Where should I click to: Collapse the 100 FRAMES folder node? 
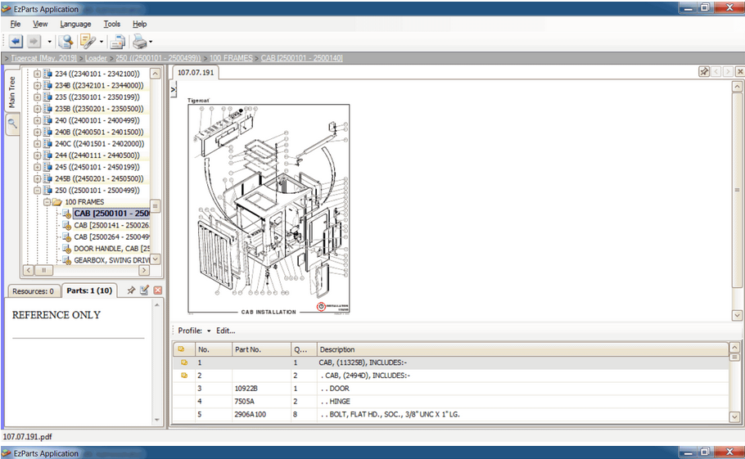tap(47, 202)
